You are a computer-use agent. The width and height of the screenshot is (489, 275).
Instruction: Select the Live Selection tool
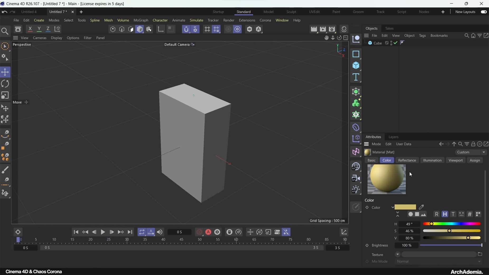click(5, 46)
